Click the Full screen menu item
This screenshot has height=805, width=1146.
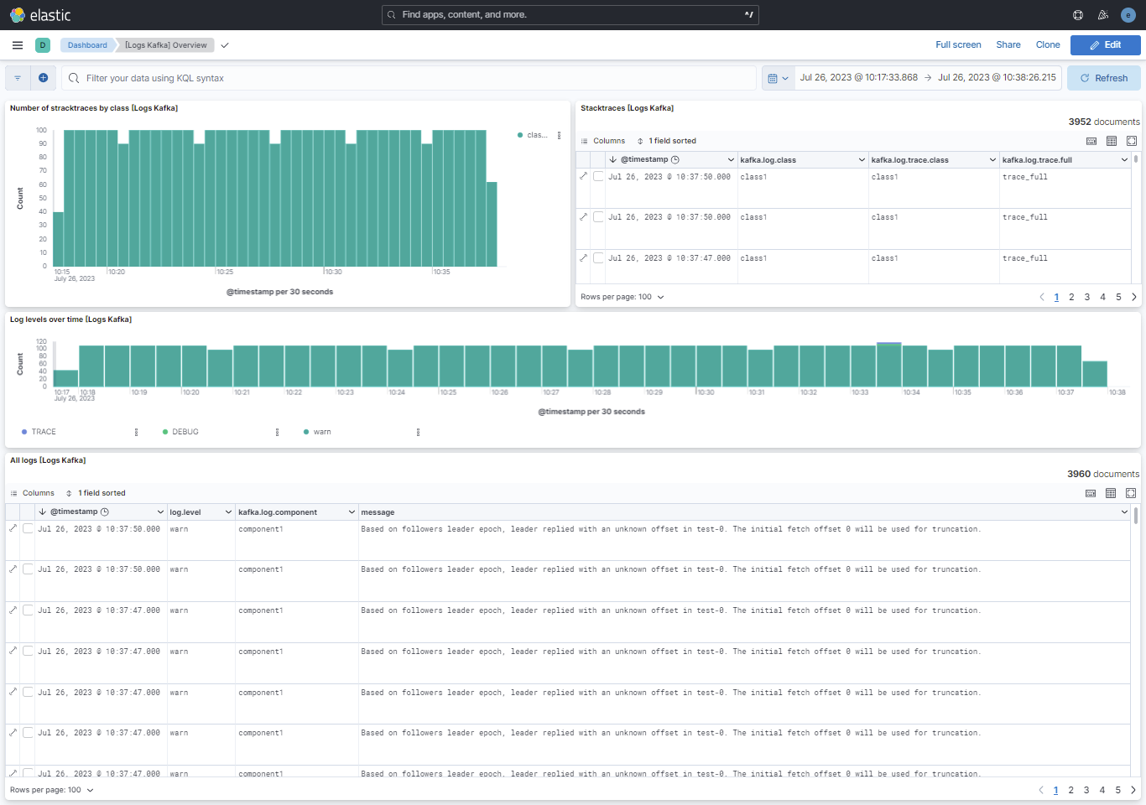click(958, 45)
